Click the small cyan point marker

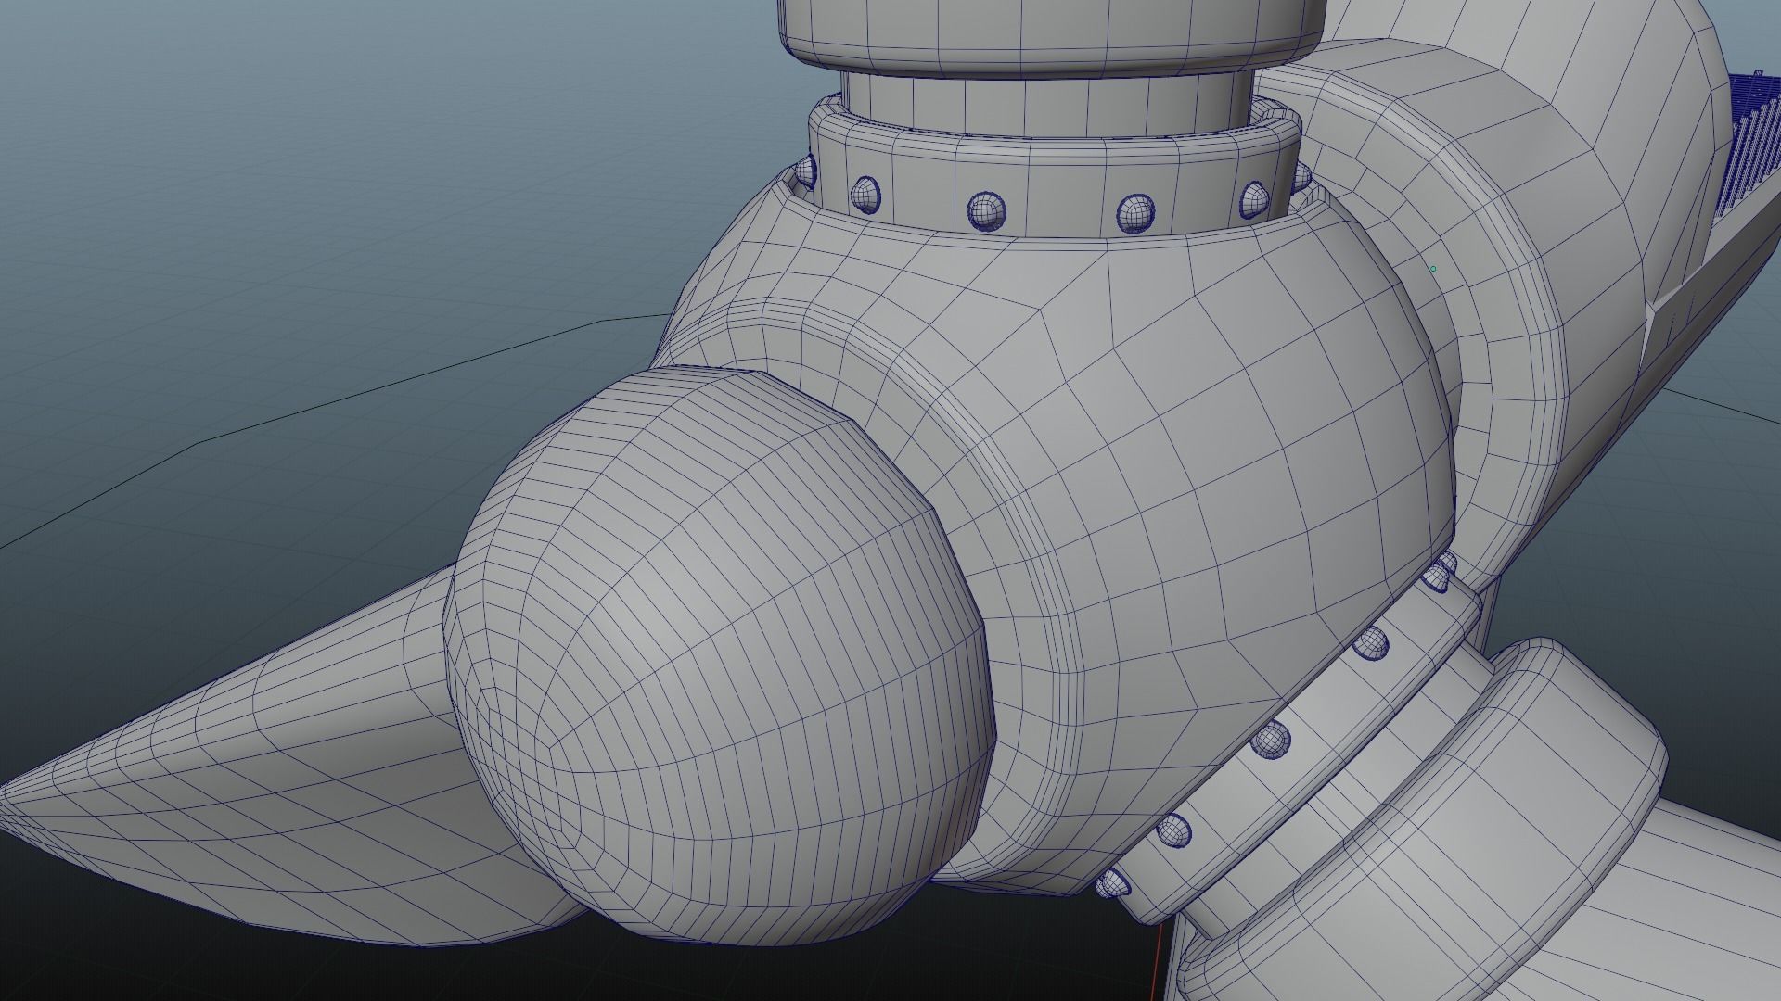point(1433,269)
